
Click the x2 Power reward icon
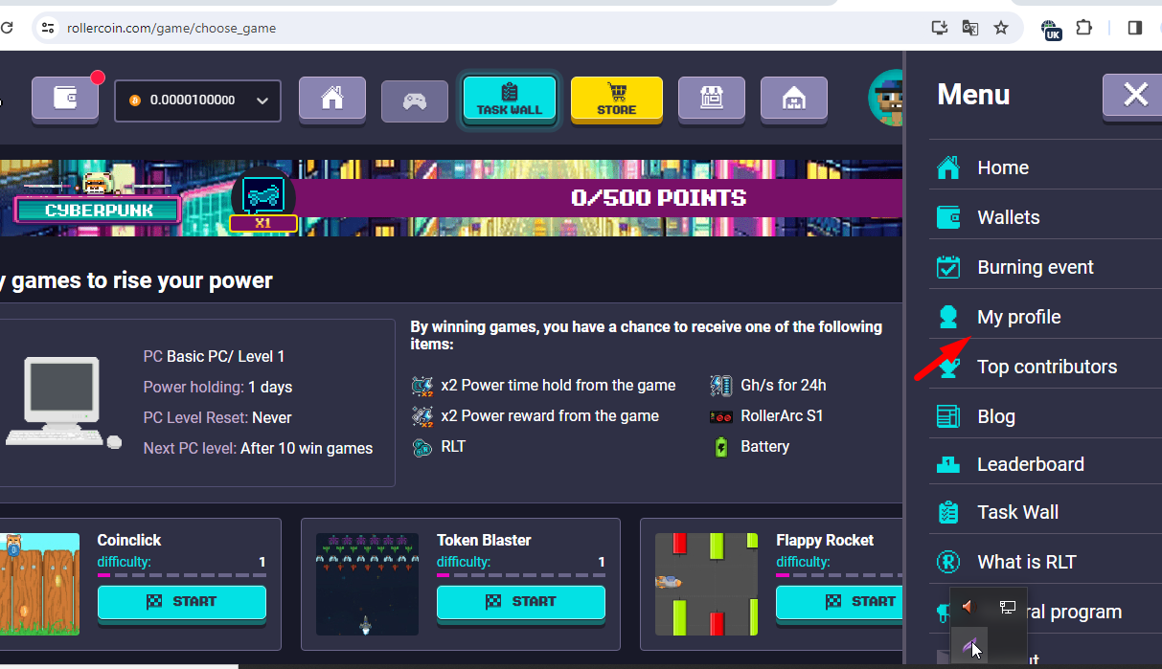tap(422, 416)
